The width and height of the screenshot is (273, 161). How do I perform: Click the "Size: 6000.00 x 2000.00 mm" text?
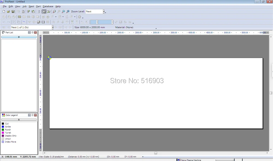tap(90, 27)
